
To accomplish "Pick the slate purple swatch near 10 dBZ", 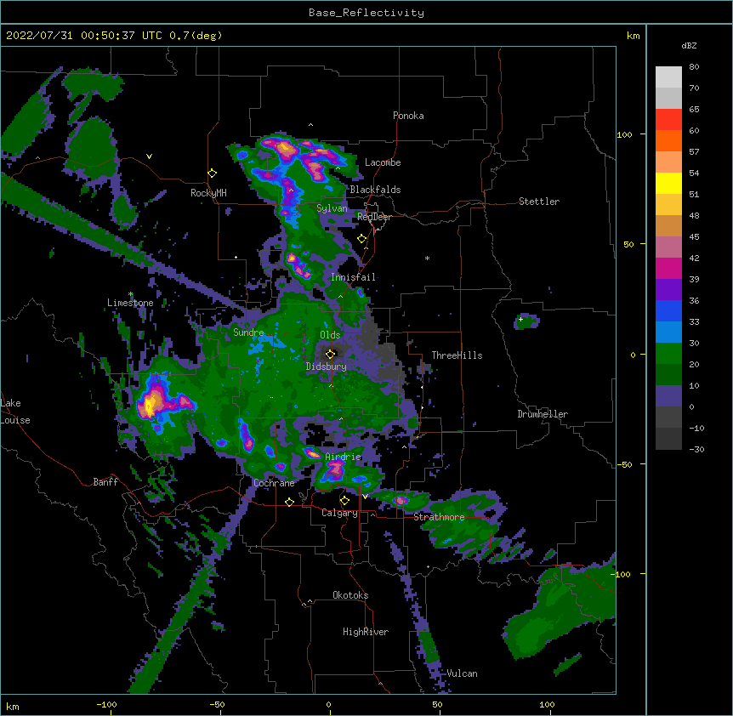I will 668,396.
